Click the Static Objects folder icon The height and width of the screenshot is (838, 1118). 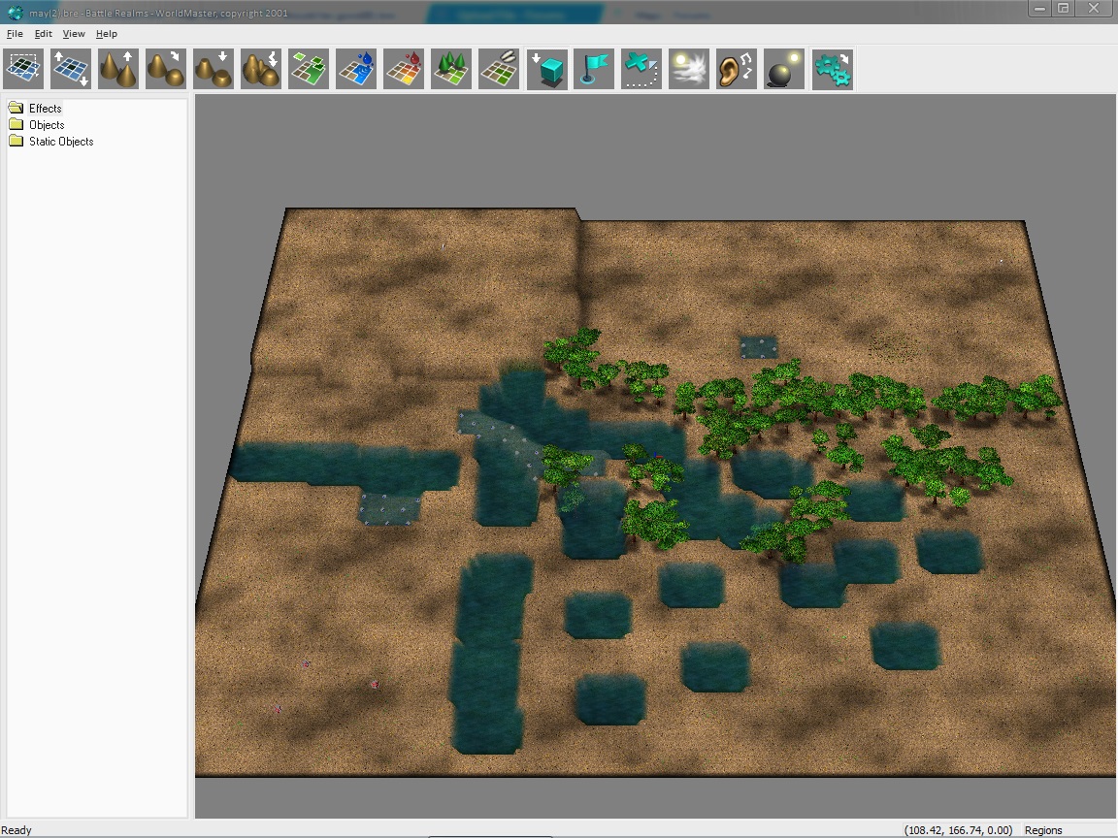pos(16,141)
